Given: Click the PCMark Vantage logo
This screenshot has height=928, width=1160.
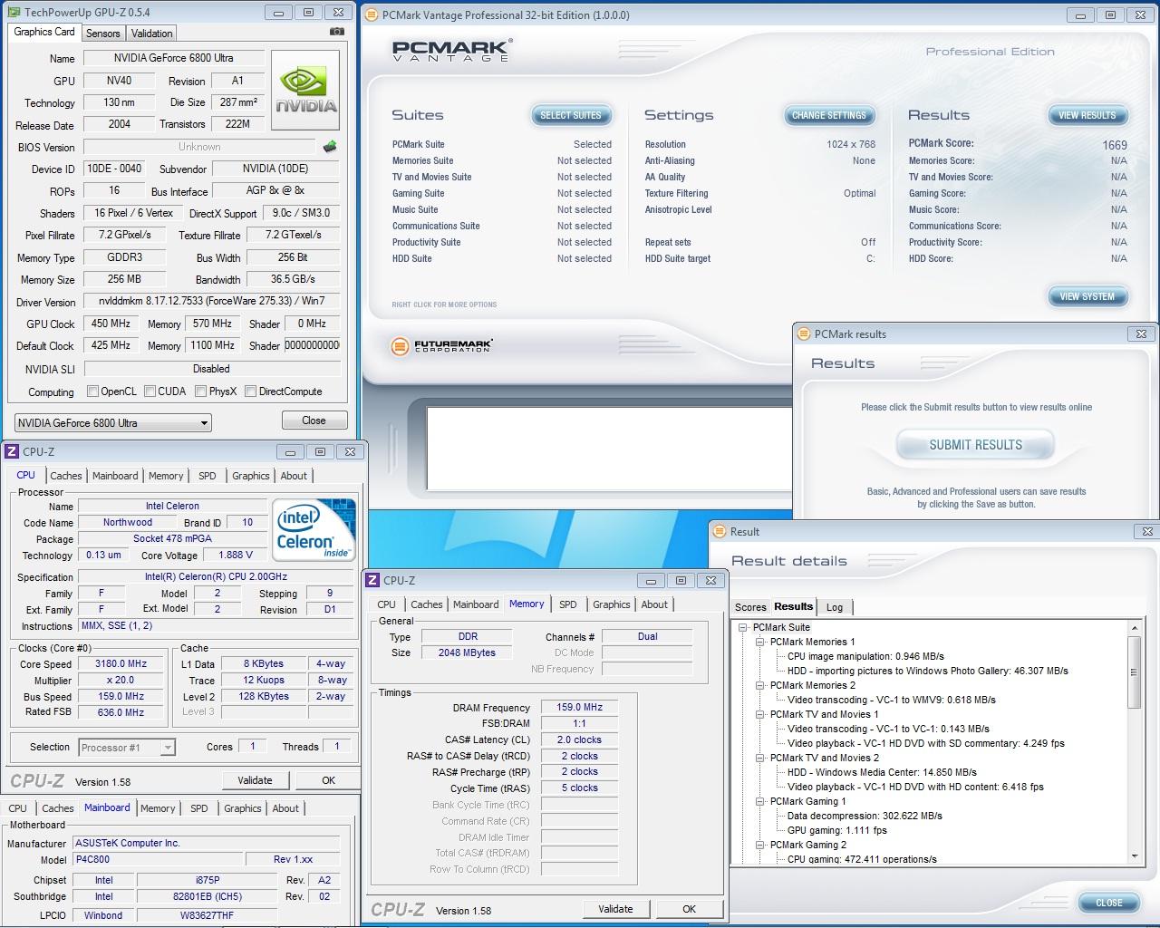Looking at the screenshot, I should pyautogui.click(x=450, y=51).
